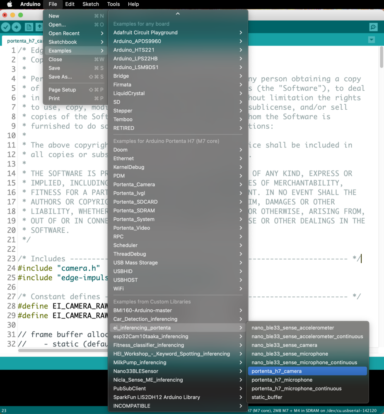Open the USB Mass Storage examples submenu
This screenshot has width=384, height=414.
(x=178, y=263)
